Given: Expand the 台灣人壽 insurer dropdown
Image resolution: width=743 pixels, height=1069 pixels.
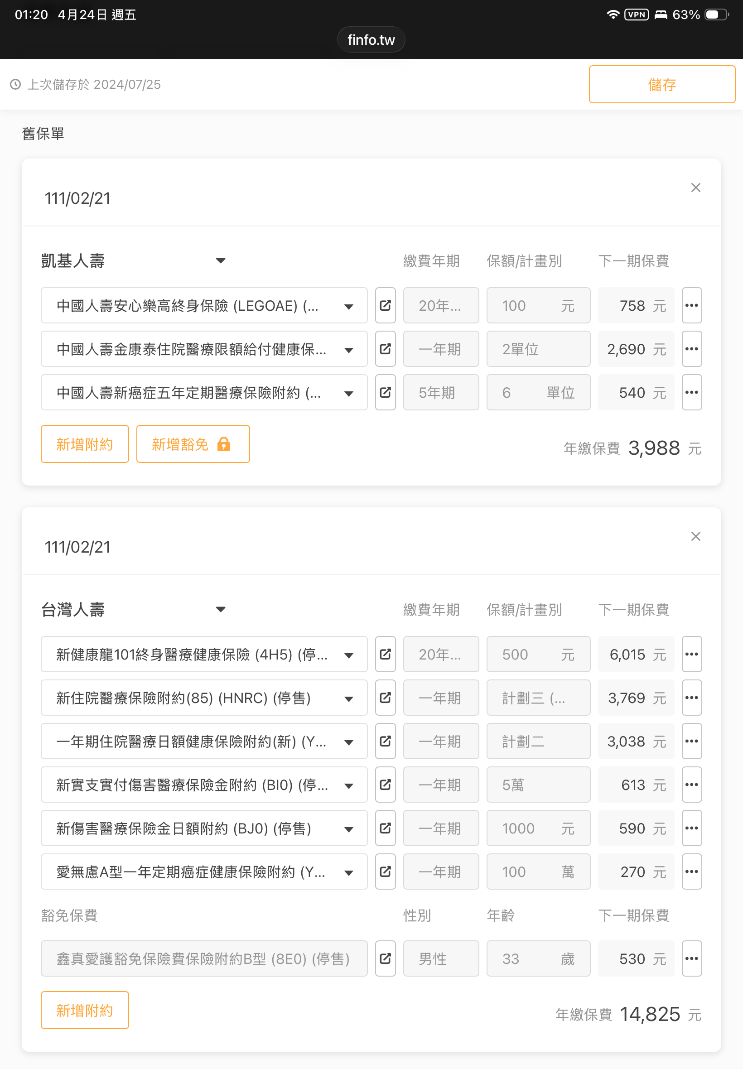Looking at the screenshot, I should [221, 609].
